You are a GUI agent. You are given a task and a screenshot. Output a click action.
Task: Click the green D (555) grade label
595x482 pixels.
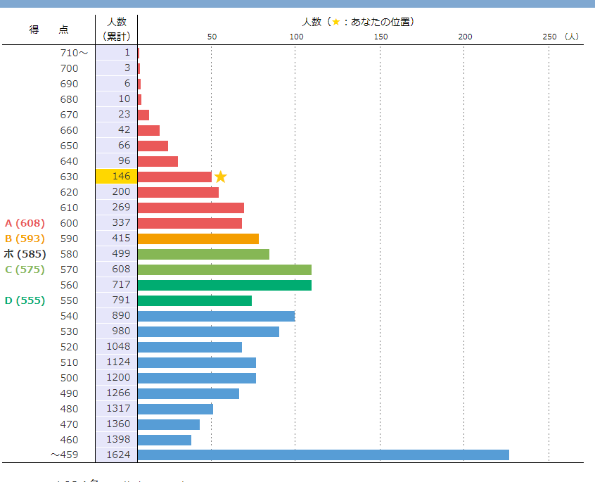coord(25,300)
